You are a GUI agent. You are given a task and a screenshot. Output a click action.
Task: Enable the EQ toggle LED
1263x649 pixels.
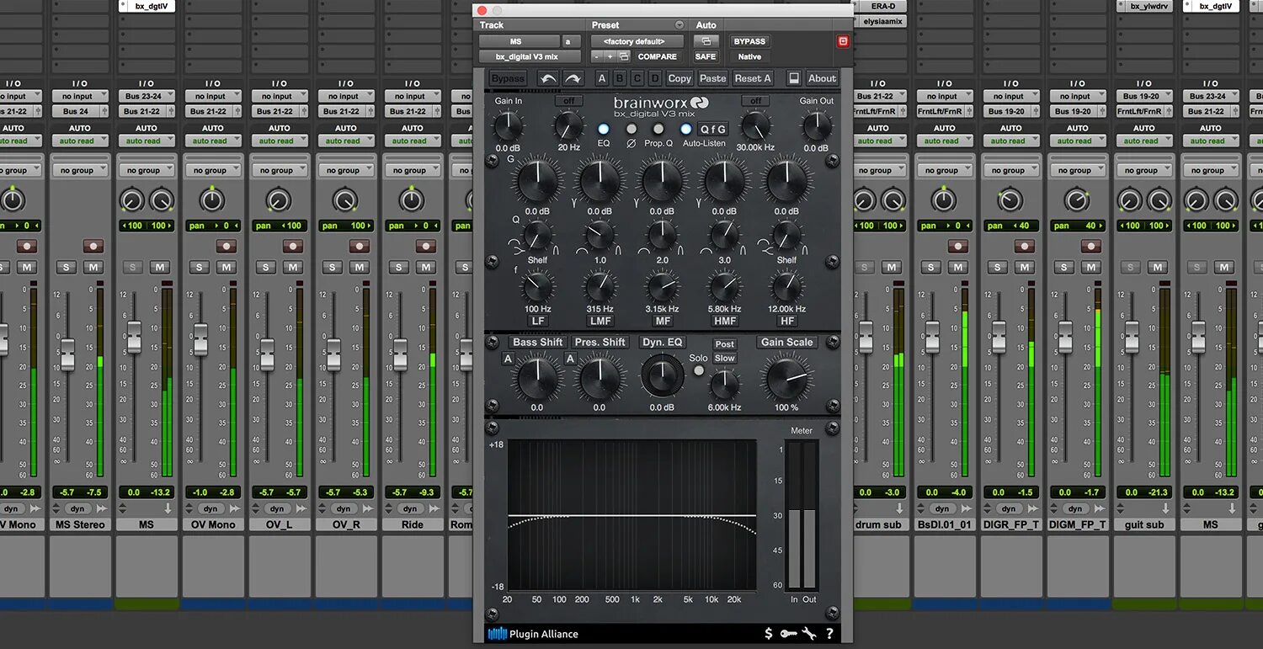click(x=603, y=129)
